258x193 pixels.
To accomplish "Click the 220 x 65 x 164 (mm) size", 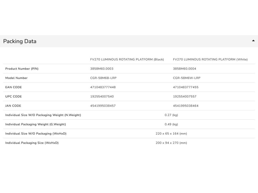I will point(171,134).
